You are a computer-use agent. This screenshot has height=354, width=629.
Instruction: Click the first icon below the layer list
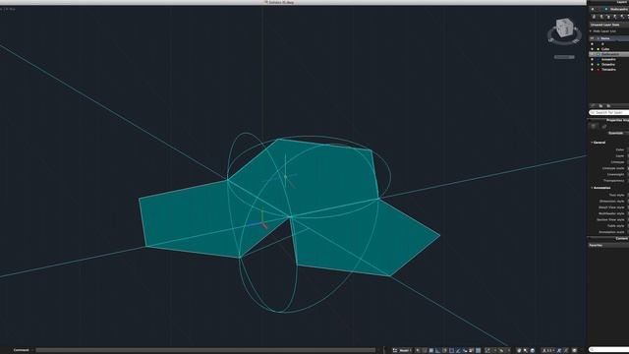point(593,105)
